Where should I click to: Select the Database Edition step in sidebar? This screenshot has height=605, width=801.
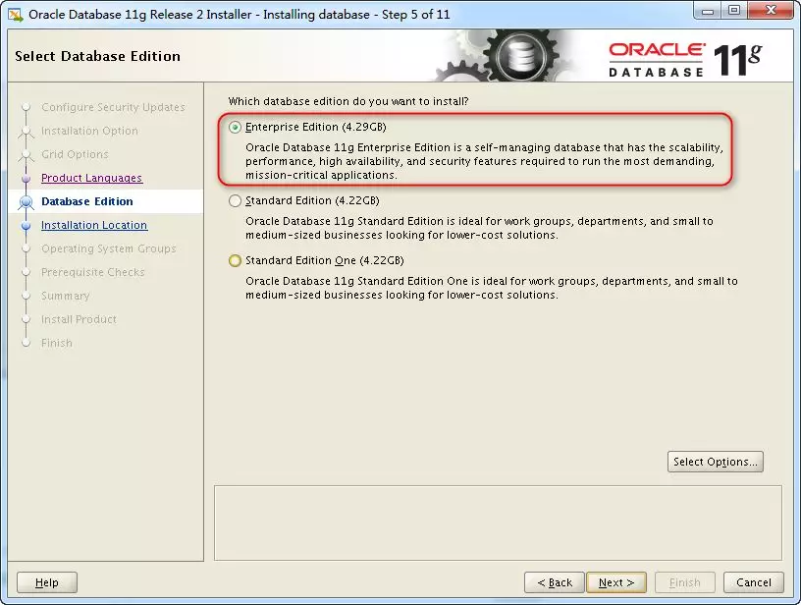pyautogui.click(x=86, y=201)
